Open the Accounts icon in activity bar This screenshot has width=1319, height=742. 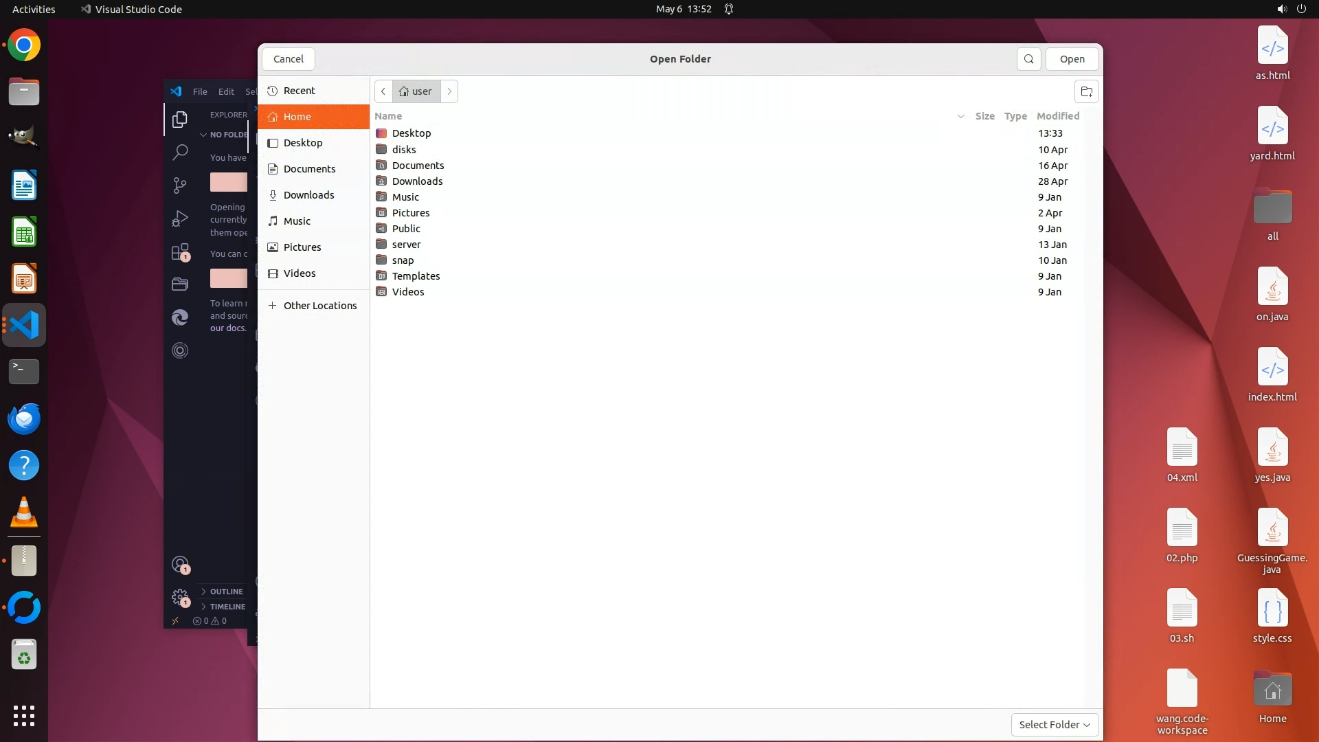[x=180, y=565]
